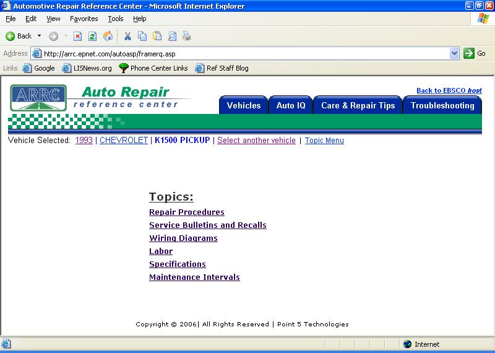
Task: Click the Topics: heading
Action: click(171, 196)
